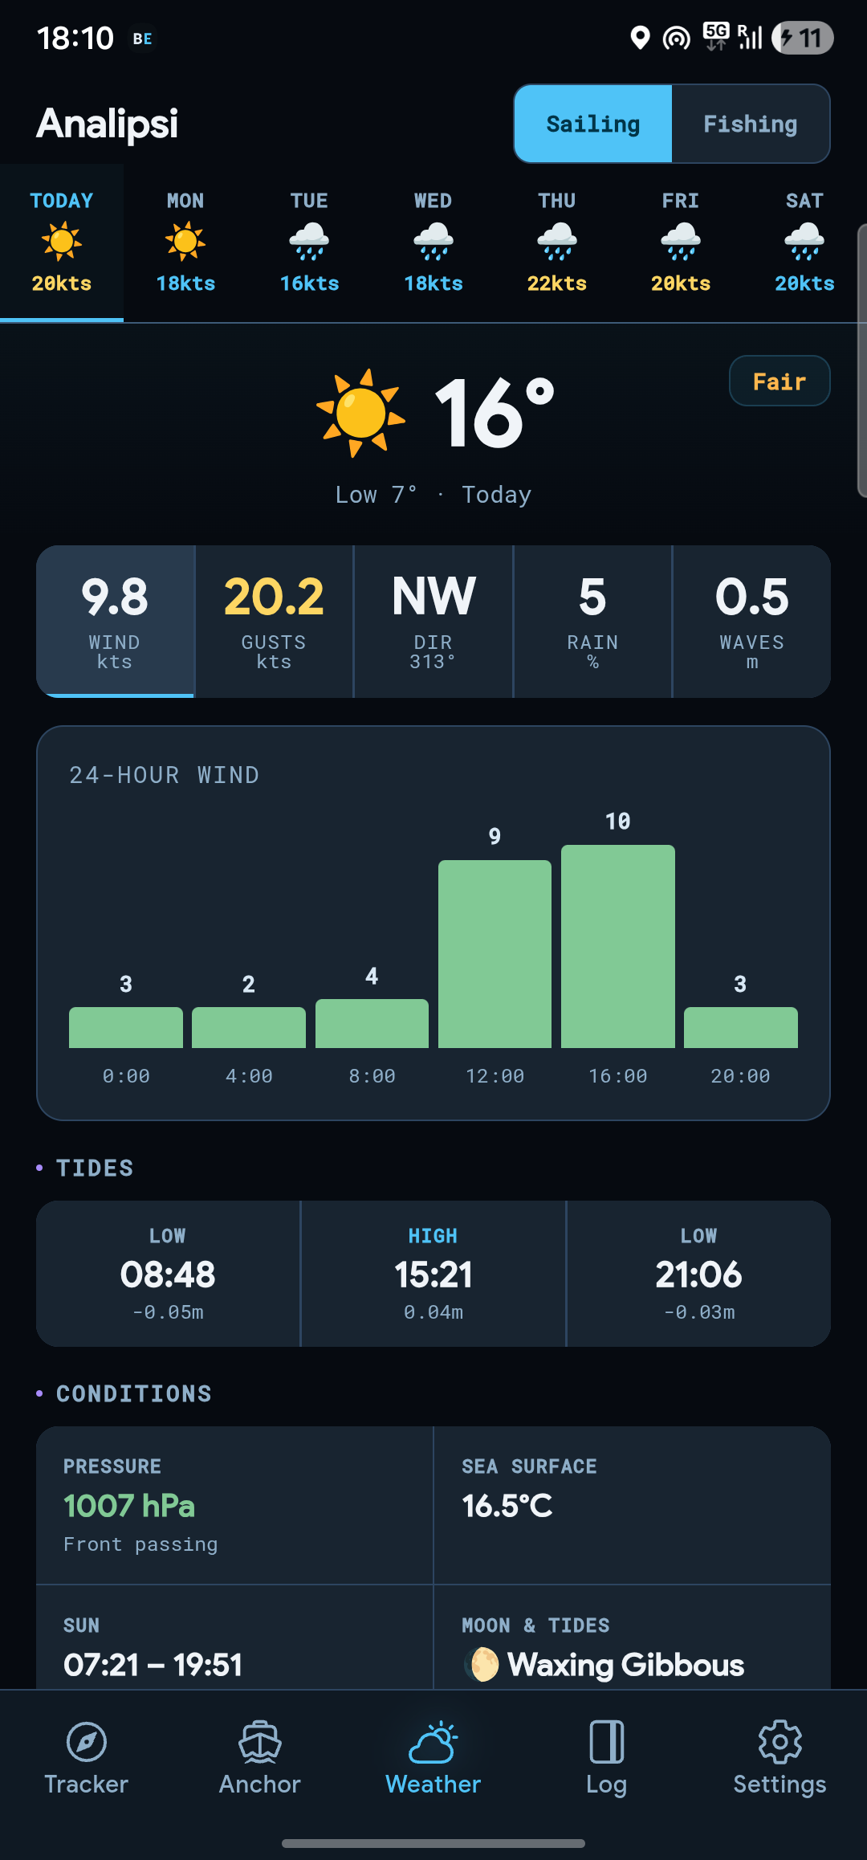Tap the High tide 15:21 card
867x1860 pixels.
[433, 1274]
